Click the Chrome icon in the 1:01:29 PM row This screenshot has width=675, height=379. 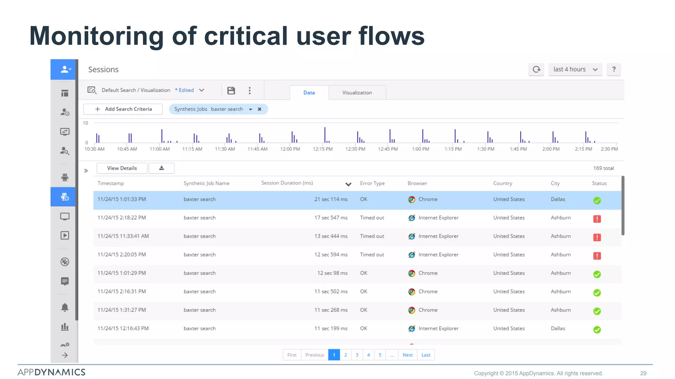(x=412, y=273)
